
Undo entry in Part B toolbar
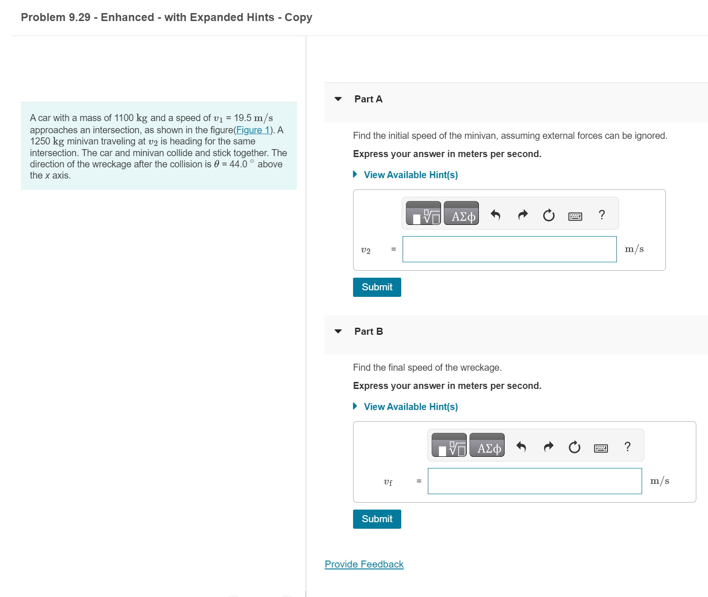pyautogui.click(x=521, y=446)
